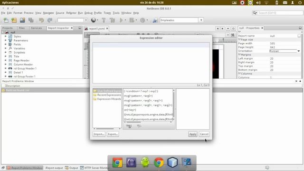Screen dimensions: 304x171
Task: Expand the Variables tree node
Action: point(6,48)
